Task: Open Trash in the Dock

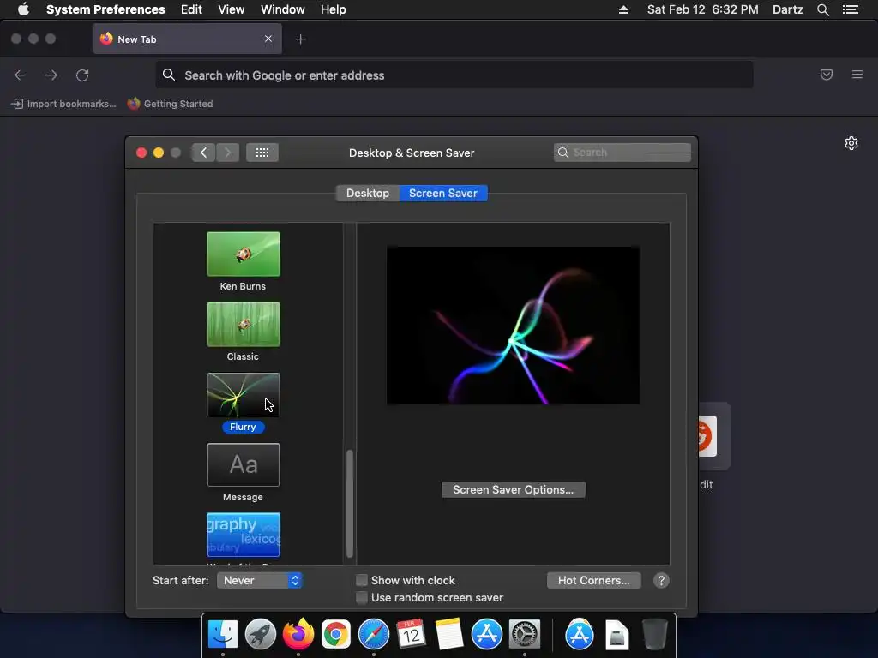Action: point(654,635)
